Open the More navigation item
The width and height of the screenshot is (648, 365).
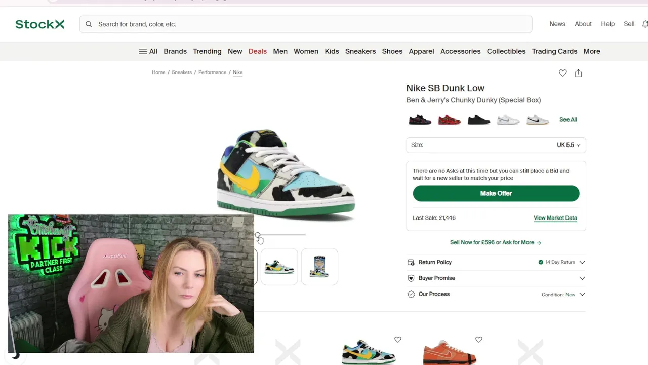[x=592, y=51]
